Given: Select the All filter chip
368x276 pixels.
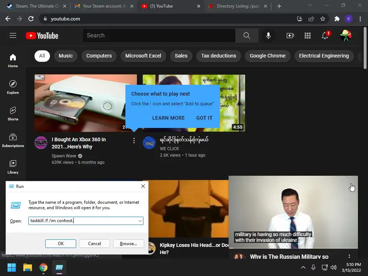Looking at the screenshot, I should (42, 56).
